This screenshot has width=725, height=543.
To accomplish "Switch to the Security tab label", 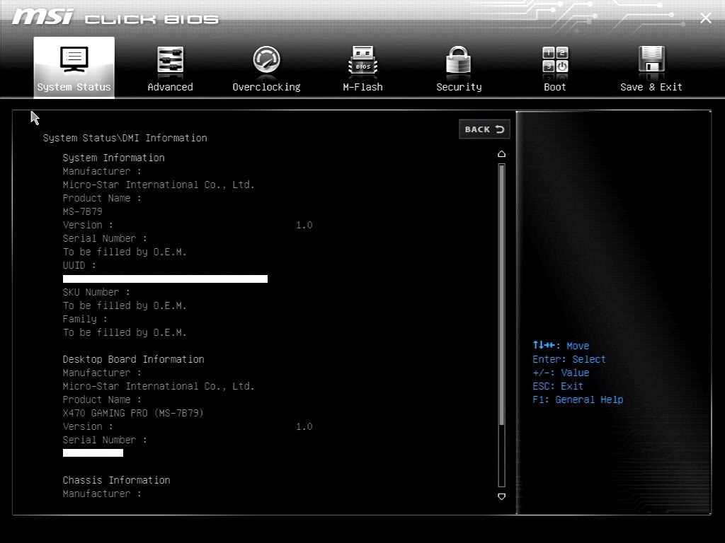I will tap(459, 87).
